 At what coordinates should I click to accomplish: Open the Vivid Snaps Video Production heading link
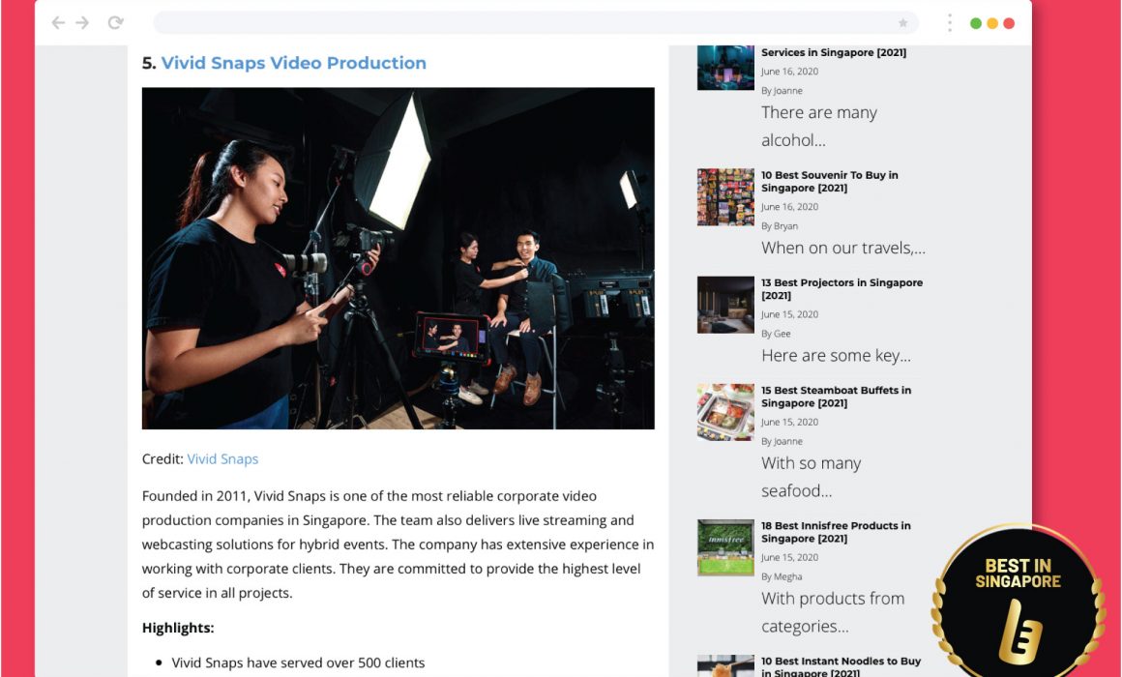(293, 63)
